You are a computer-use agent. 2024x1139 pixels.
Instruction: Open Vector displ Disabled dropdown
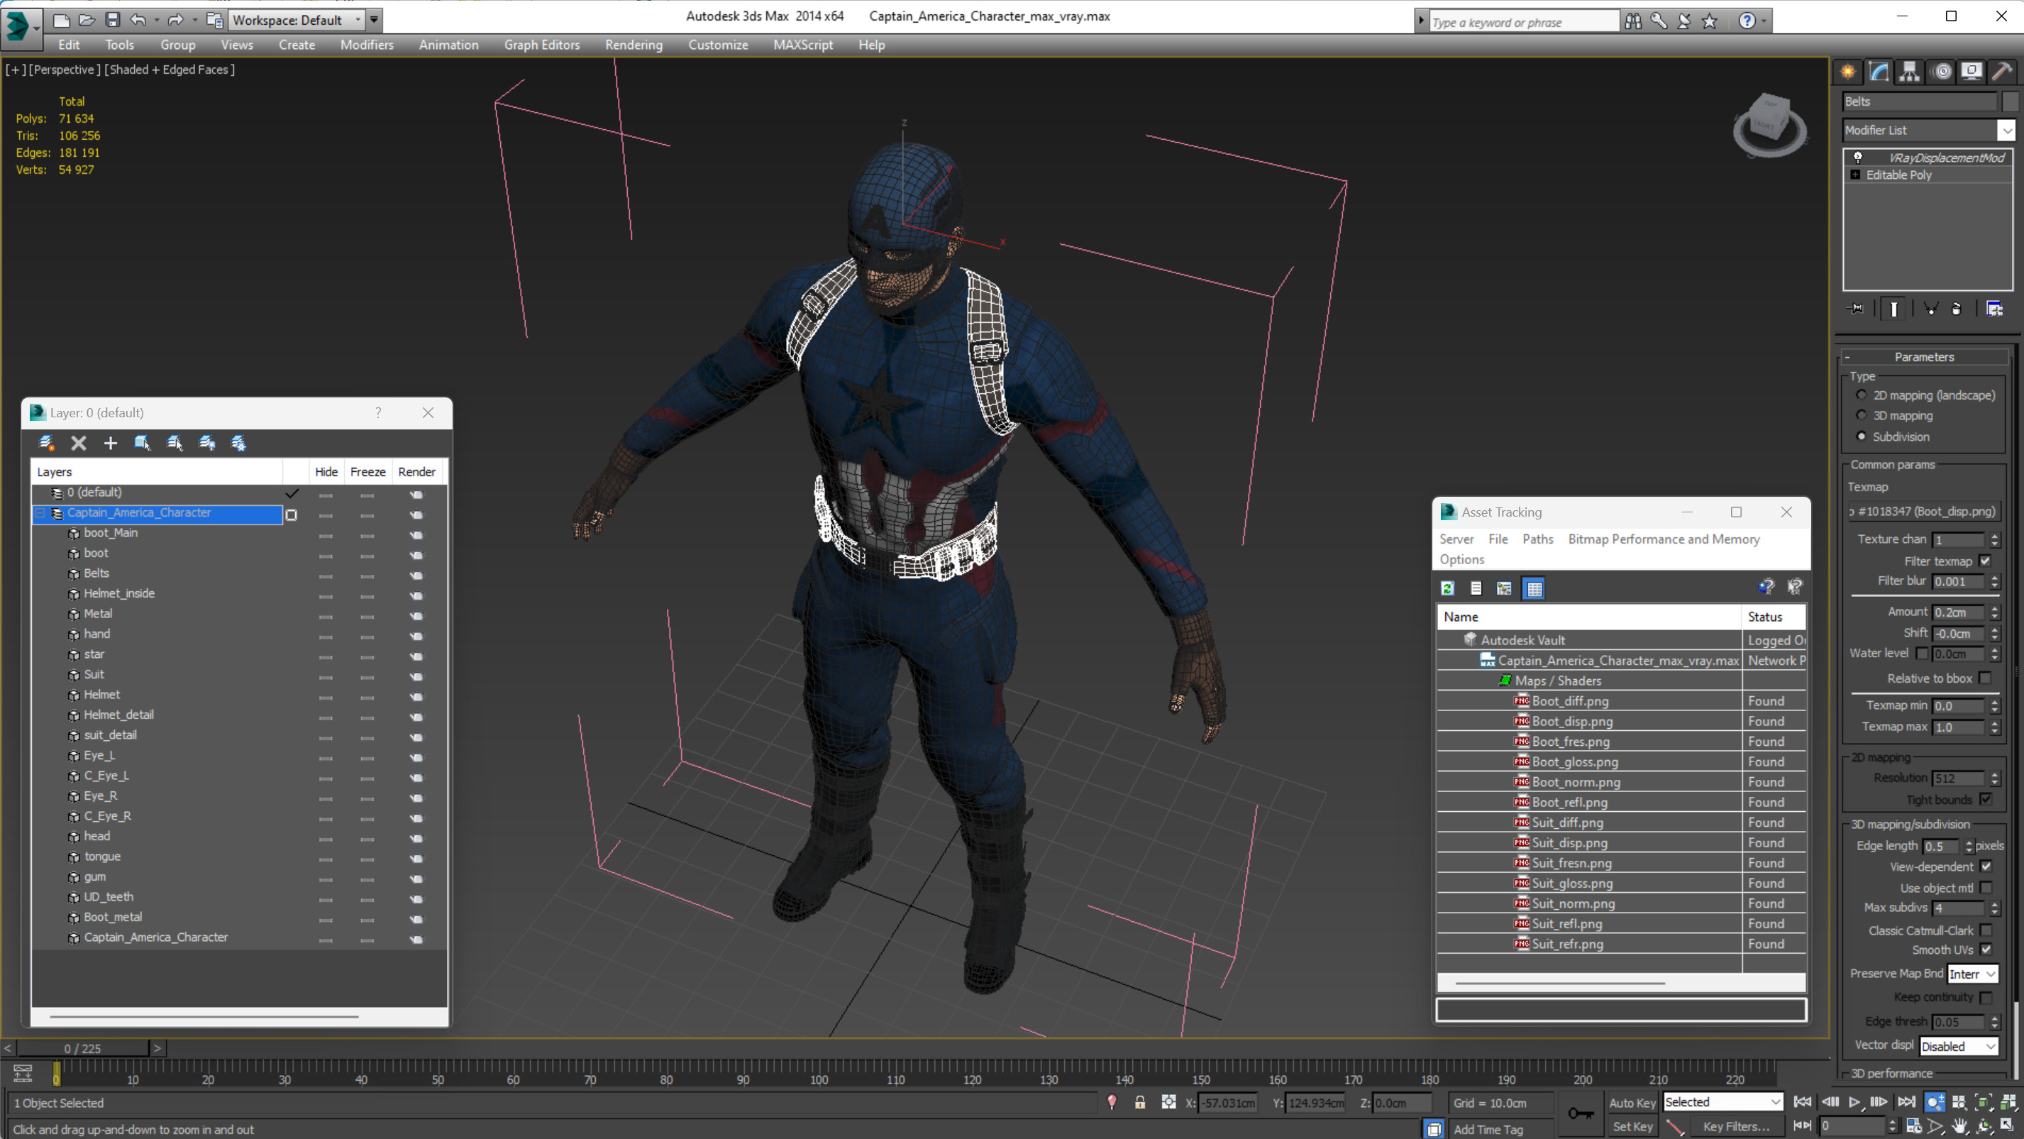point(1959,1046)
